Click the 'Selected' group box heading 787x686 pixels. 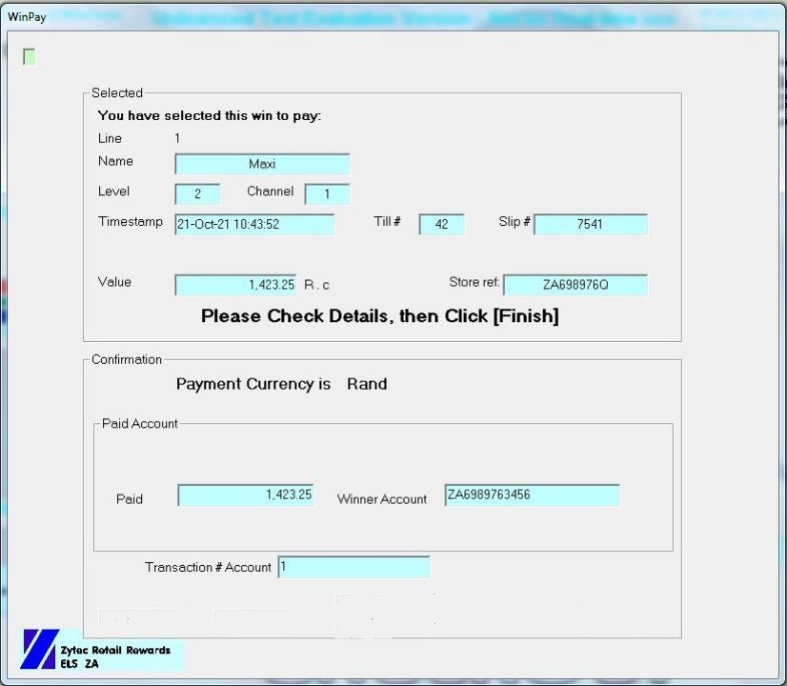(117, 93)
